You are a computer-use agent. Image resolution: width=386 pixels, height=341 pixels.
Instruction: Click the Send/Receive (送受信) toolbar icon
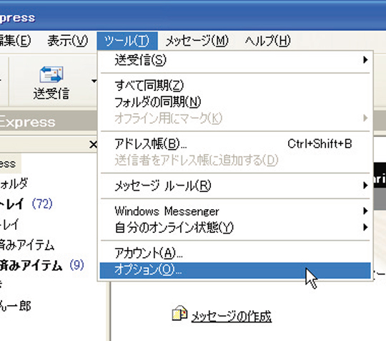tap(51, 75)
